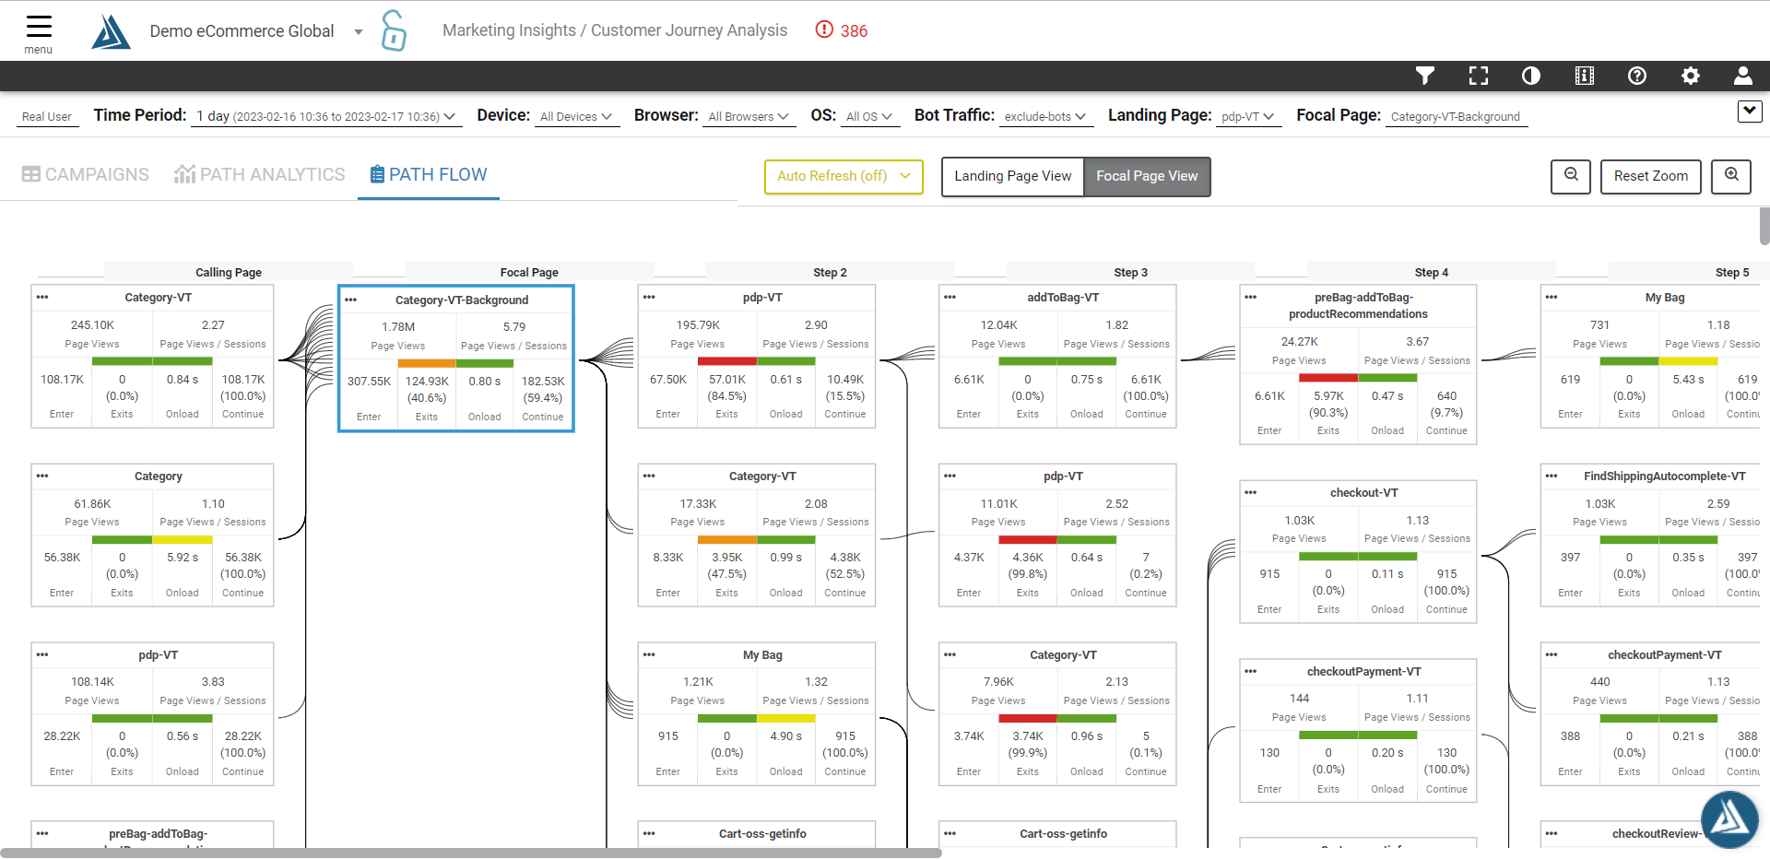The image size is (1770, 859).
Task: Open the Landing Page pdp-VT dropdown
Action: point(1248,117)
